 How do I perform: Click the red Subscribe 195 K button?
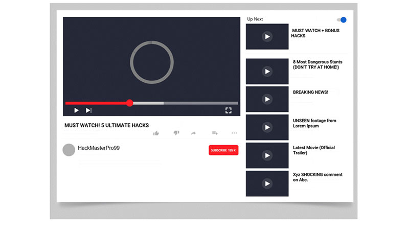(x=223, y=150)
